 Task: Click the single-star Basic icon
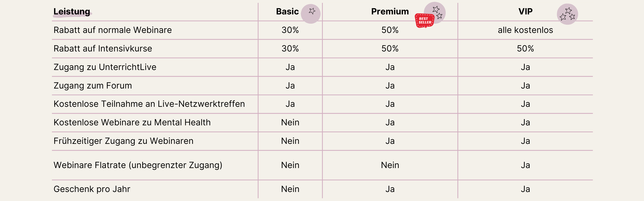click(311, 14)
